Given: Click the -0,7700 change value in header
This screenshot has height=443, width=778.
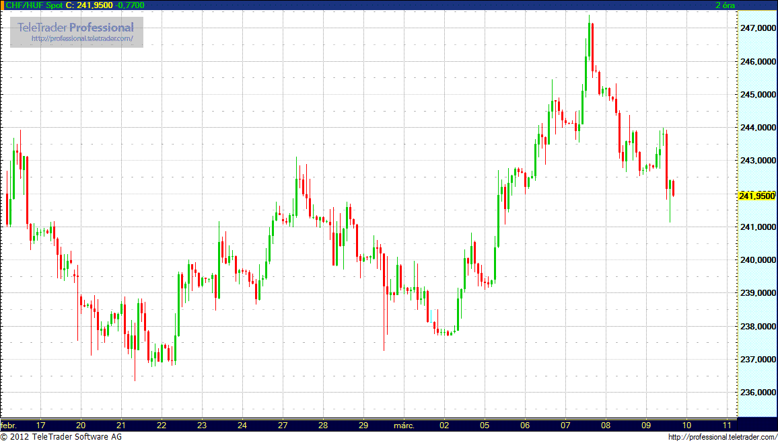Looking at the screenshot, I should [x=130, y=5].
